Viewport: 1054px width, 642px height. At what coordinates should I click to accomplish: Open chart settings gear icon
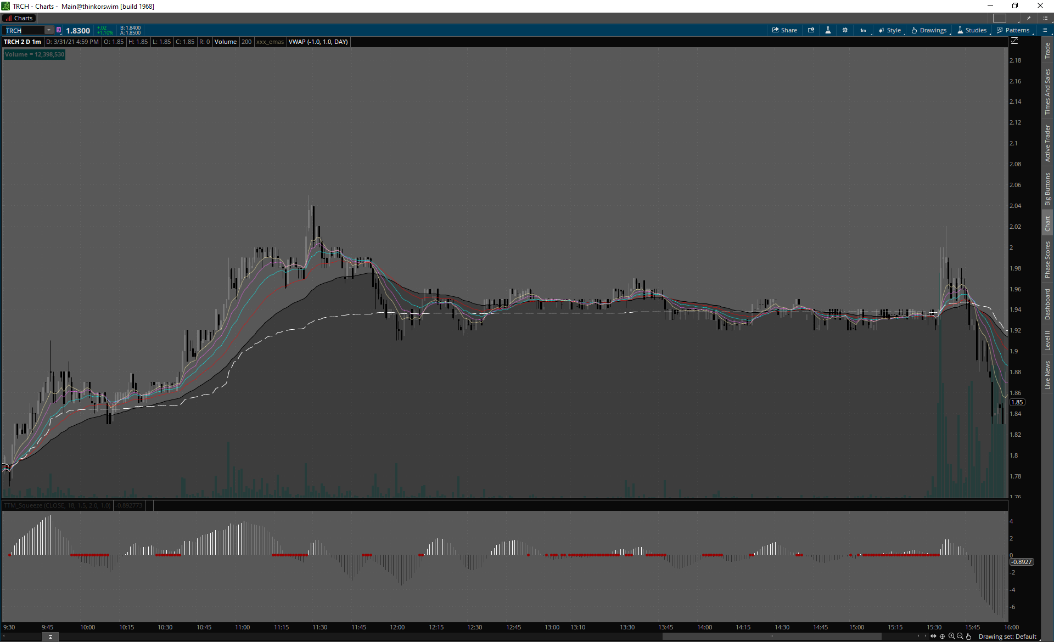pos(845,30)
